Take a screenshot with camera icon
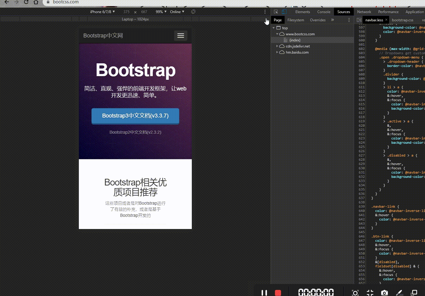425x296 pixels. point(385,293)
